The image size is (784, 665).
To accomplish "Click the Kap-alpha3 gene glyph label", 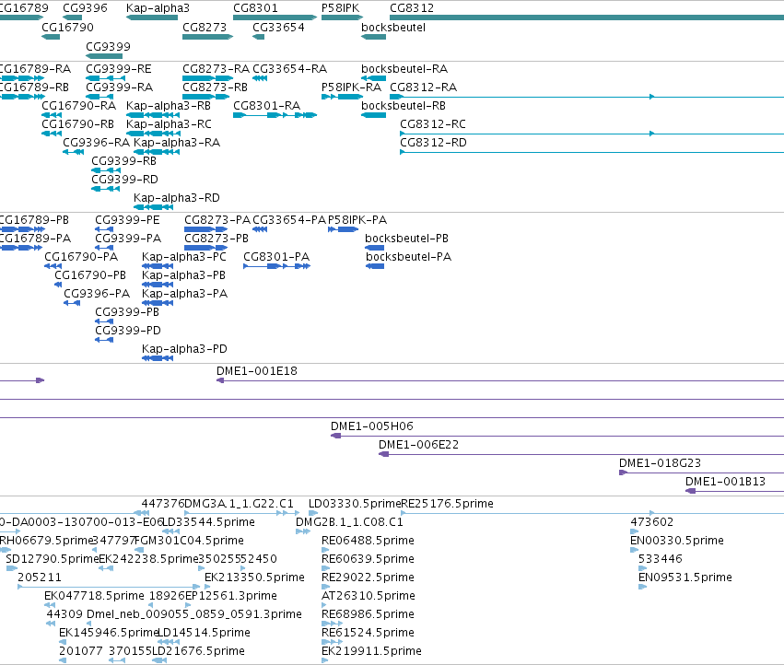I will pyautogui.click(x=158, y=8).
